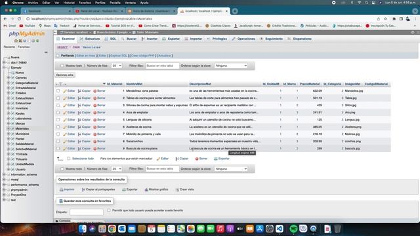Tick the checkbox for Tablas de cocina row
Image resolution: width=420 pixels, height=236 pixels.
[58, 98]
